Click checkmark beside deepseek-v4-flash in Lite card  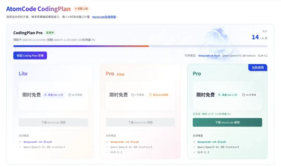click(x=20, y=142)
